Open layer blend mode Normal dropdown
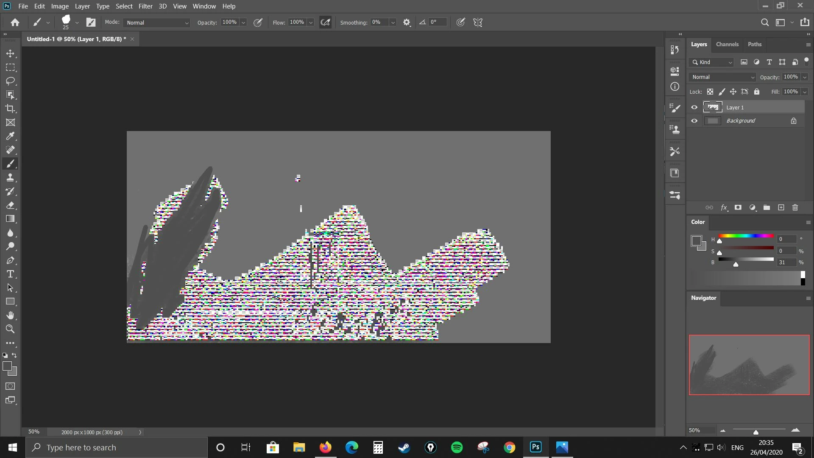Screen dimensions: 814x458 722,77
